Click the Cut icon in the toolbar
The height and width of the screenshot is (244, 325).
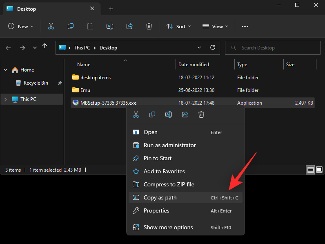click(51, 26)
